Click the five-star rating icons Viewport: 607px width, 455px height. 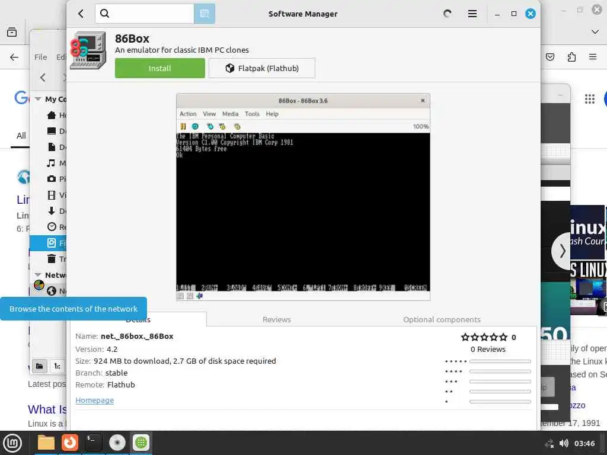pos(484,337)
